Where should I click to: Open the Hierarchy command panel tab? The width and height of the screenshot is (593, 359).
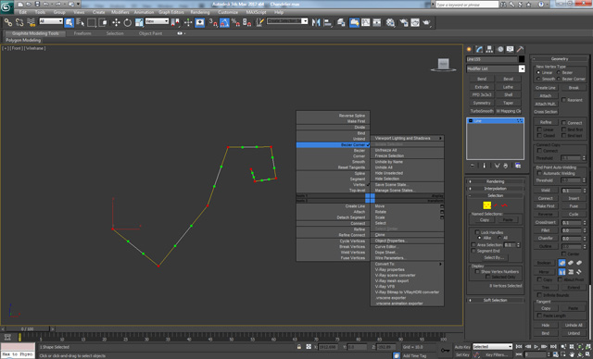point(490,49)
